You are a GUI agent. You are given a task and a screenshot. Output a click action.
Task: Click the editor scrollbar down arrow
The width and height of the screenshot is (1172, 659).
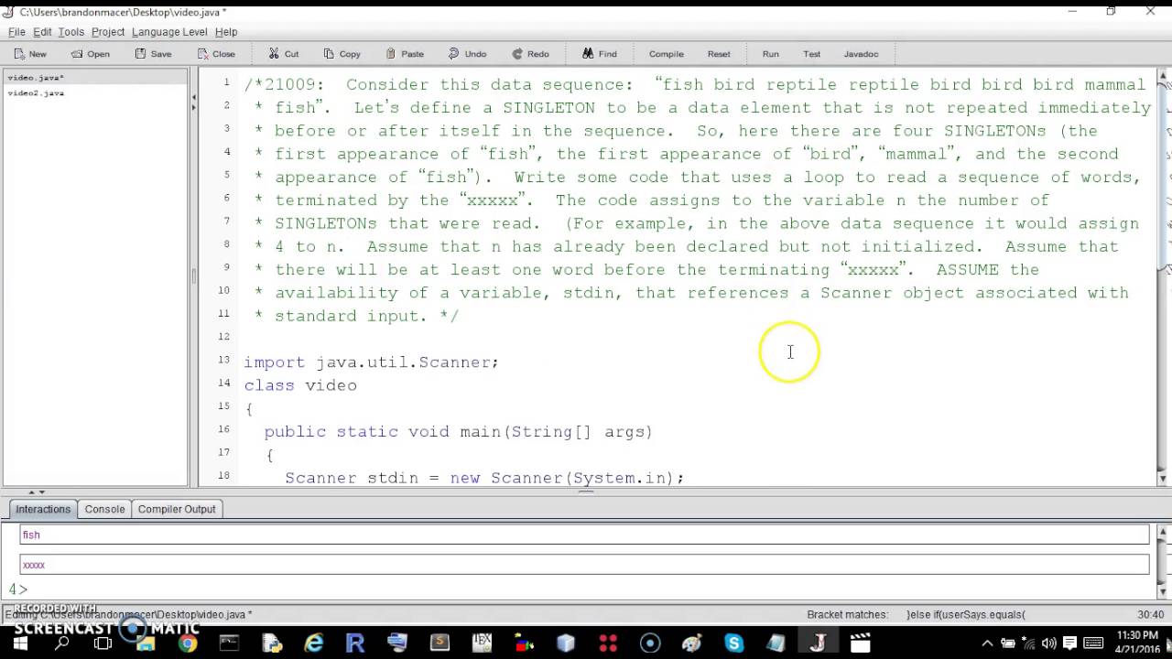click(x=1164, y=479)
